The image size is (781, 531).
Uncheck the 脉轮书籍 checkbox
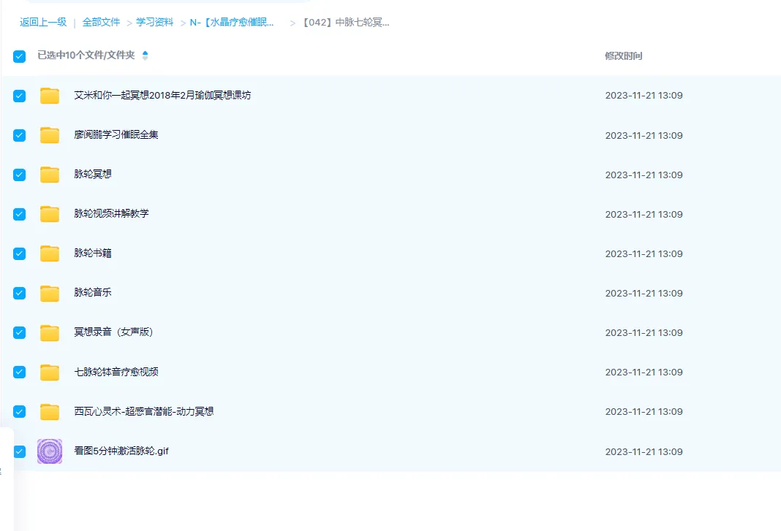[20, 253]
